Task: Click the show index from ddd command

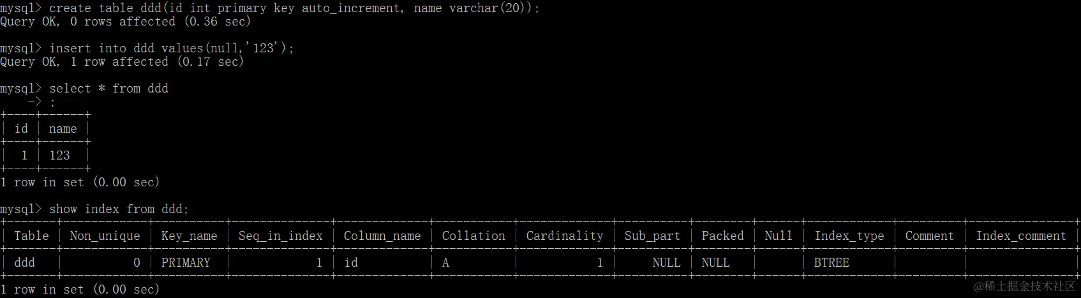Action: 119,209
